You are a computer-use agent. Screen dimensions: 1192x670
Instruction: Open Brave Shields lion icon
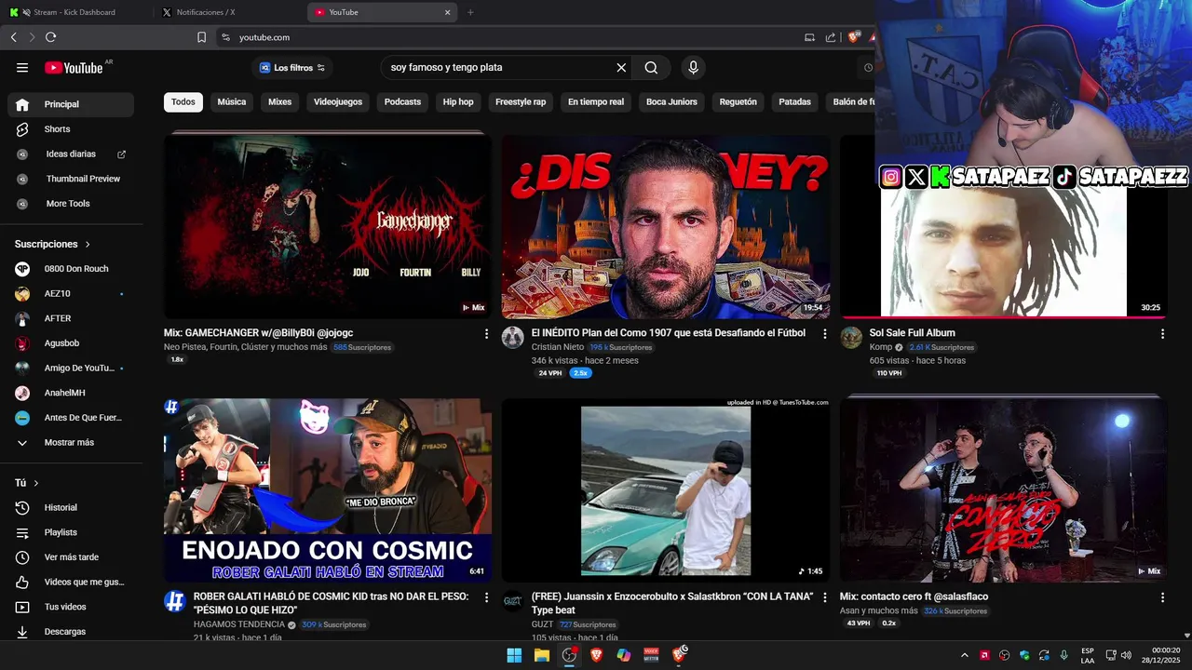click(853, 37)
